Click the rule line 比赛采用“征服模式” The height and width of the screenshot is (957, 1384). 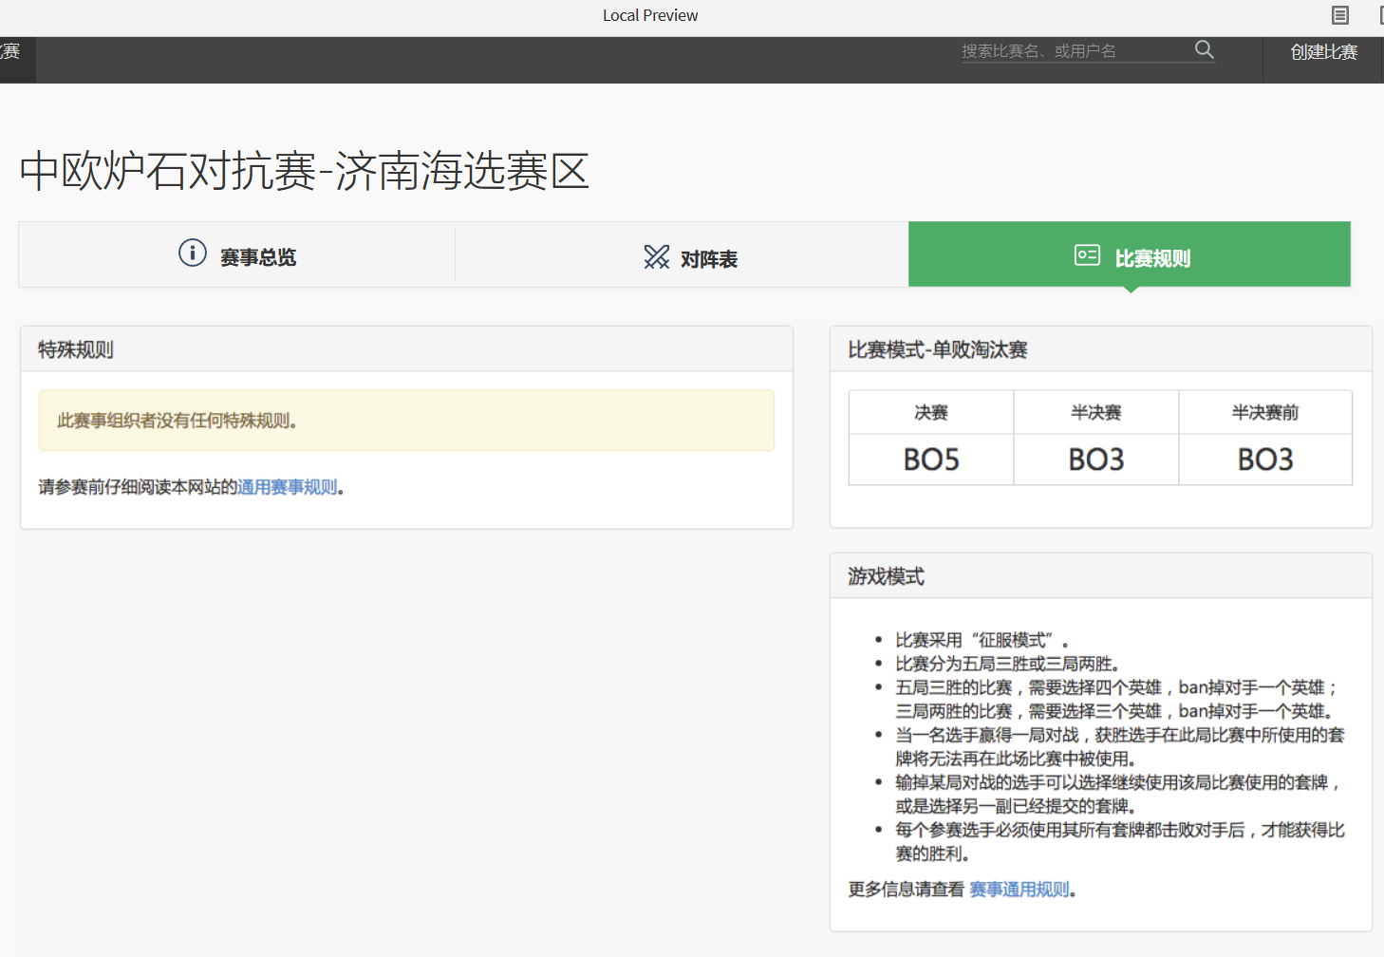pyautogui.click(x=982, y=640)
